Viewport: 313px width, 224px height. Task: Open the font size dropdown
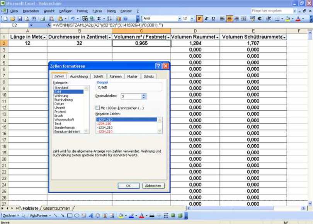tap(192, 19)
